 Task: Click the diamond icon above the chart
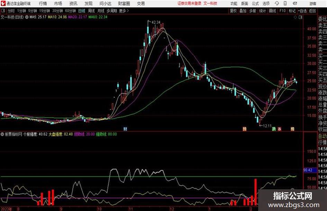[295, 17]
